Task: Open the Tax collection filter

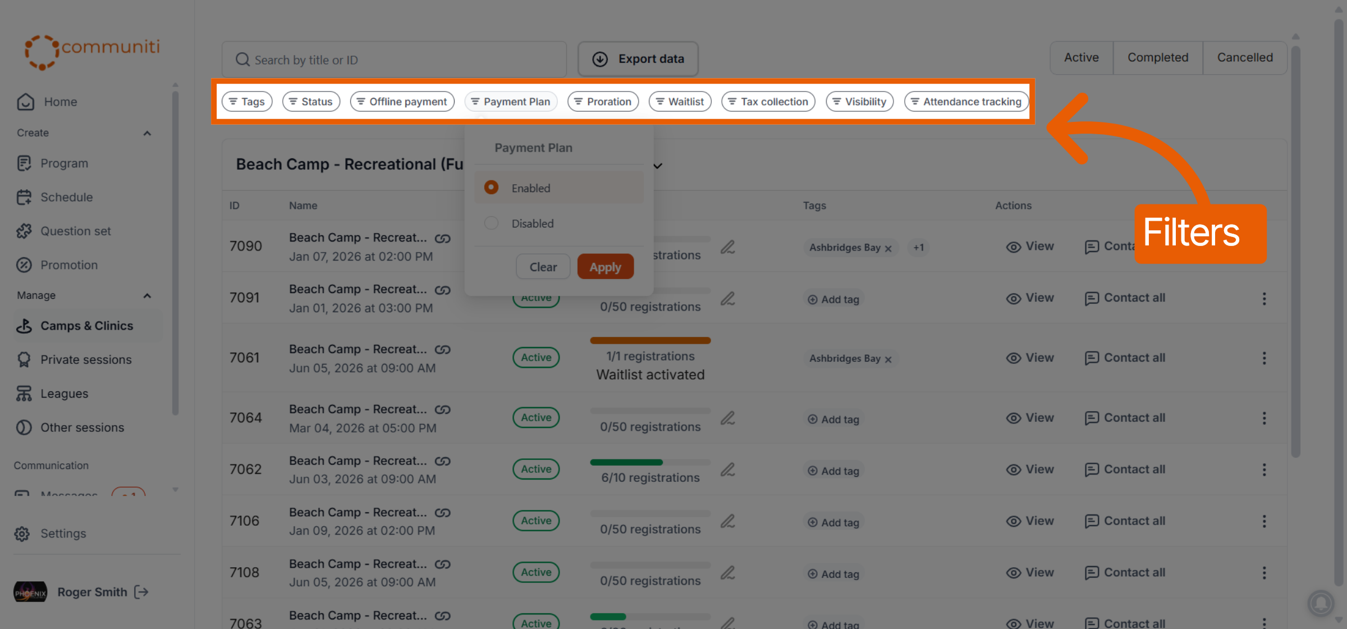Action: 768,102
